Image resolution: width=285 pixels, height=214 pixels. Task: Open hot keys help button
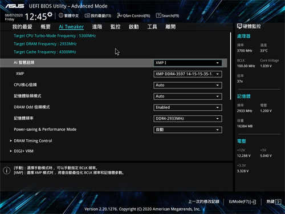coord(274,201)
